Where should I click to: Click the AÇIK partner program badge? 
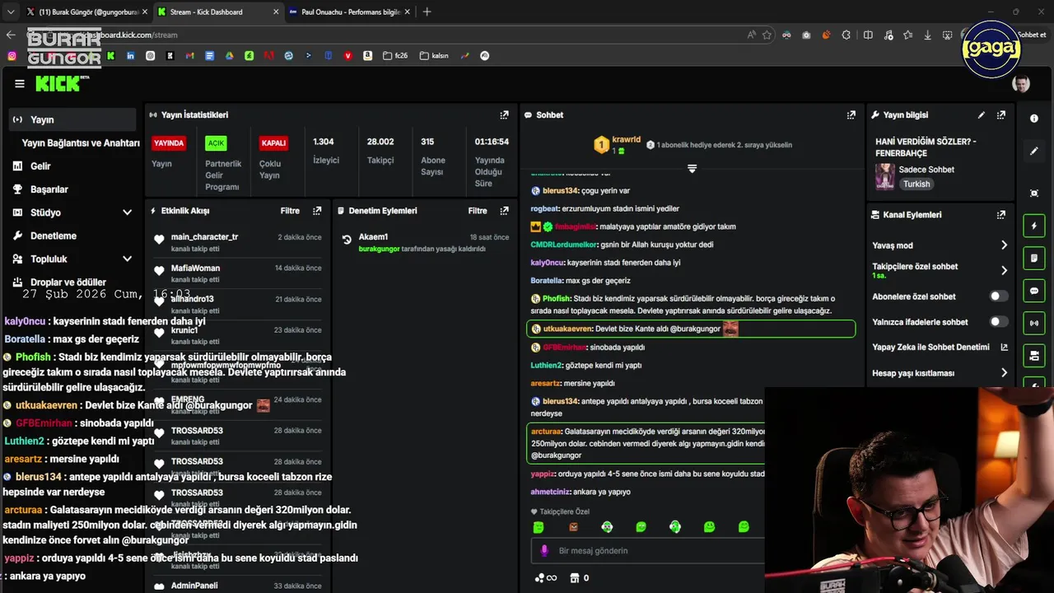[x=216, y=143]
